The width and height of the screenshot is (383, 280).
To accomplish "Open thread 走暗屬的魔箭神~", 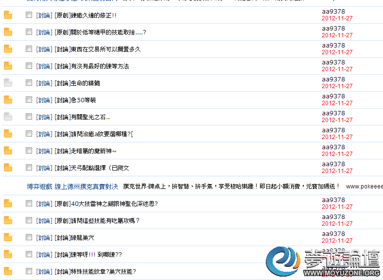I will coord(86,151).
